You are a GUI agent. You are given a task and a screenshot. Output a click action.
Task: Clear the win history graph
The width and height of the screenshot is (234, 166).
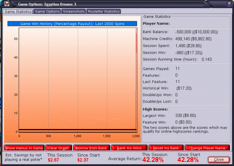(x=58, y=148)
